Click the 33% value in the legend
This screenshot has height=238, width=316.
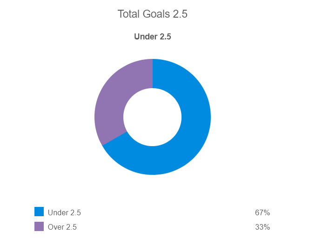click(262, 227)
